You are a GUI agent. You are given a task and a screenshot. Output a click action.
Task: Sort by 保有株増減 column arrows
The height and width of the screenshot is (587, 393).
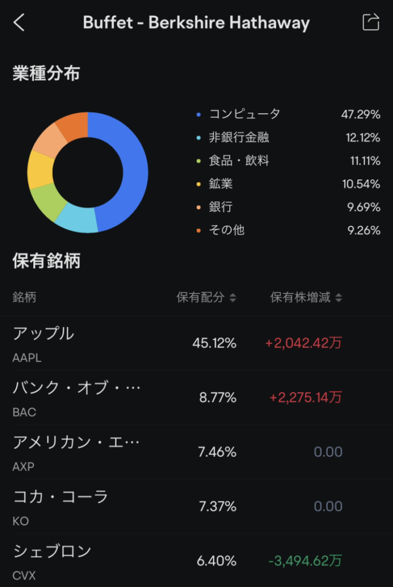[339, 298]
